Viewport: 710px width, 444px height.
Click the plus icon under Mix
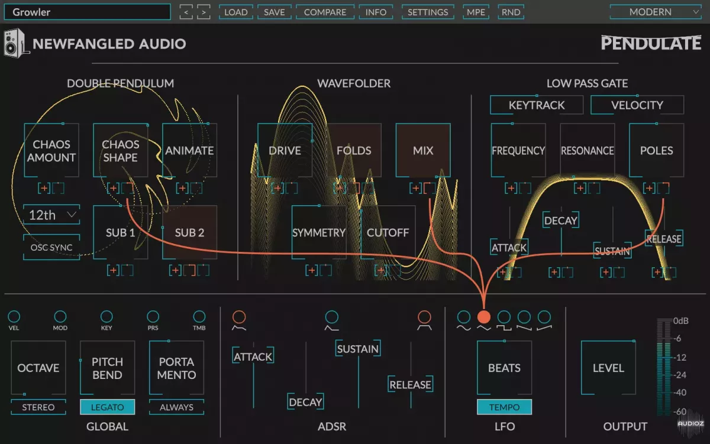coord(416,189)
